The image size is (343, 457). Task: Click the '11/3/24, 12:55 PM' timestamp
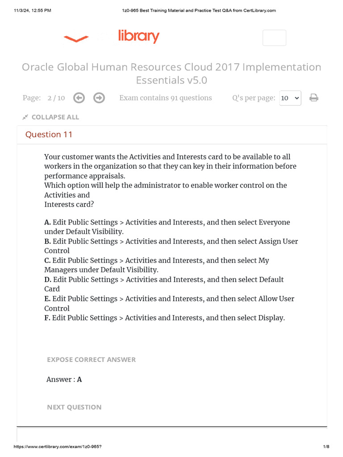tap(32, 11)
